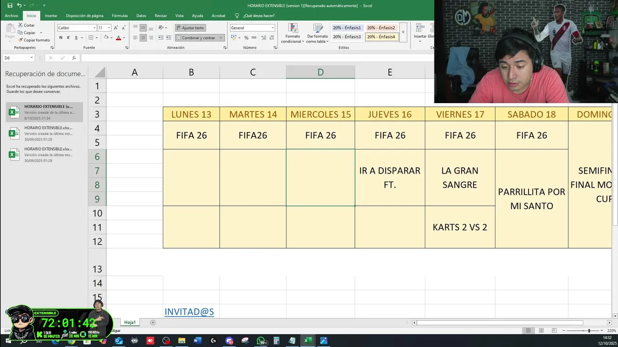Viewport: 618px width, 347px height.
Task: Open the Copiar dropdown arrow
Action: 41,33
